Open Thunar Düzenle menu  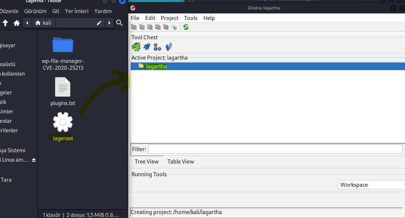[x=9, y=11]
